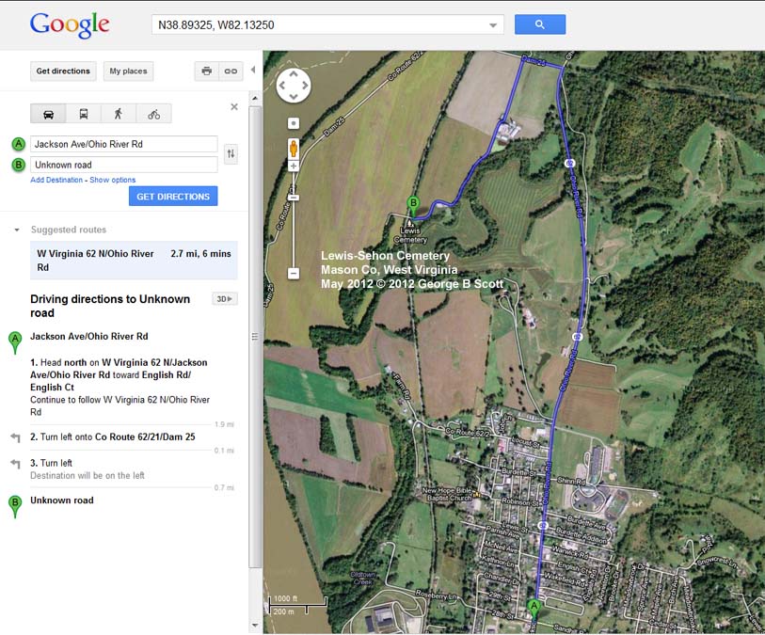This screenshot has height=635, width=765.
Task: Click the map pan control
Action: [x=294, y=86]
